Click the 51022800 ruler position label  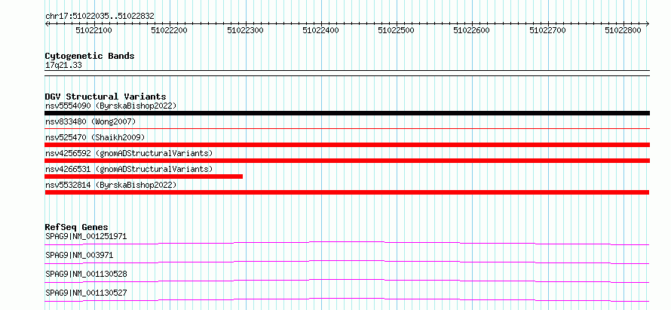624,30
